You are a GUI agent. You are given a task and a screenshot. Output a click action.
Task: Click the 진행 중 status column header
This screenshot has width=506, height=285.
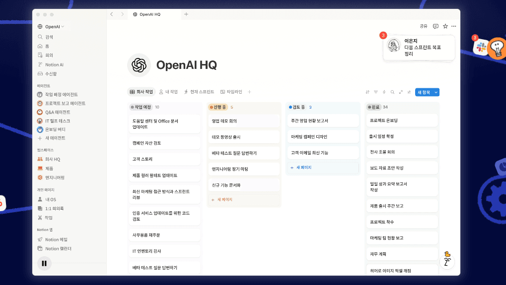click(218, 107)
